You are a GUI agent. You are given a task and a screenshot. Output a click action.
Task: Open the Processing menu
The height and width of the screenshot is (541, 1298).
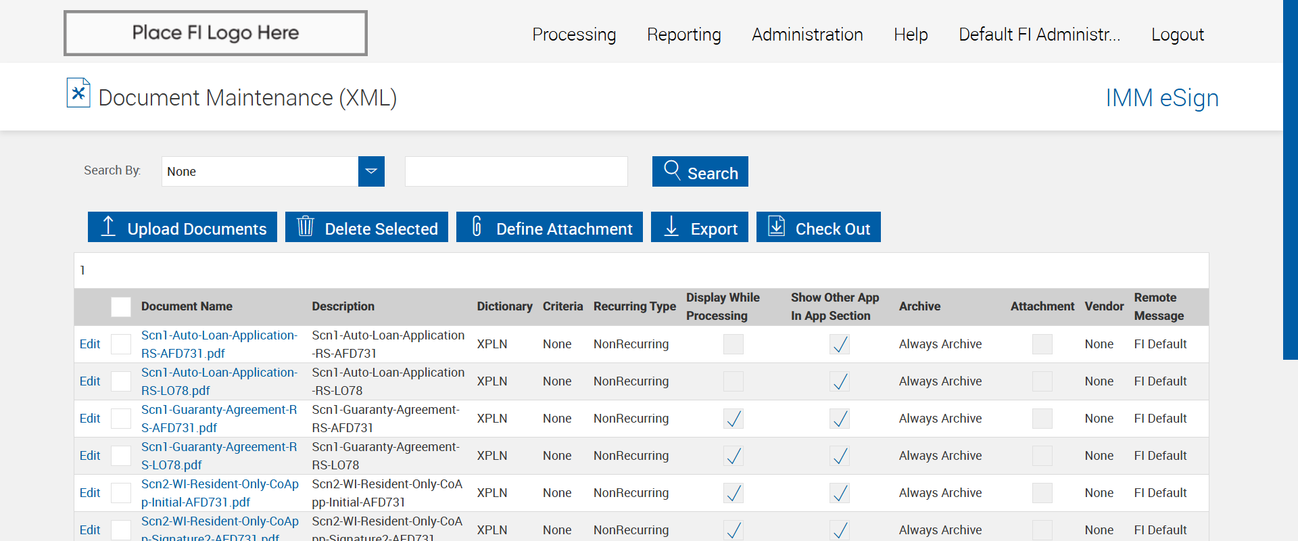coord(574,34)
